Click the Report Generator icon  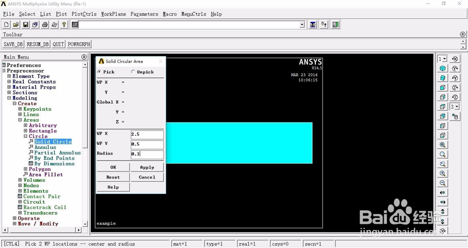pyautogui.click(x=54, y=25)
